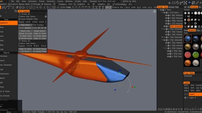Switch to the Curves Tree tab

pos(173,7)
